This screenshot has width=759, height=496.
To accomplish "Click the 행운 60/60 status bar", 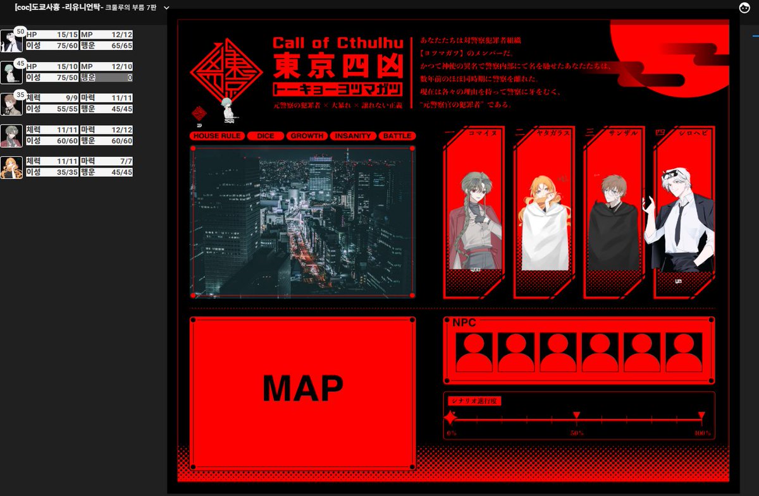I will pos(106,141).
